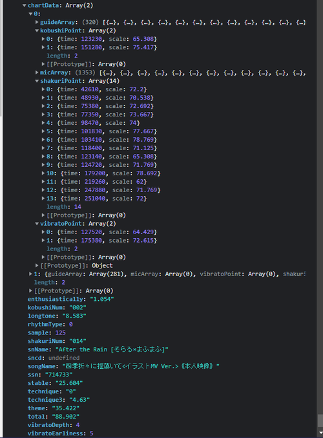
Task: Select the shakuriNum "014" property
Action: 57,341
